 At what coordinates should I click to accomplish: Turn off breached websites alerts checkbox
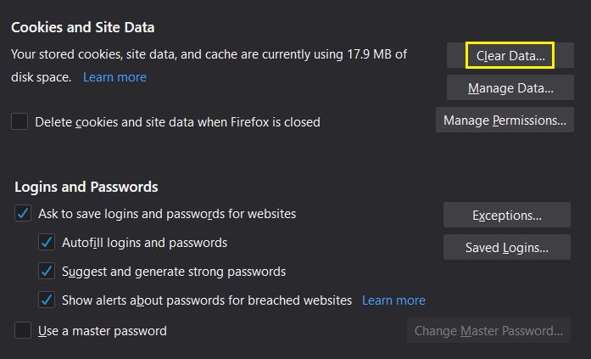click(x=47, y=300)
